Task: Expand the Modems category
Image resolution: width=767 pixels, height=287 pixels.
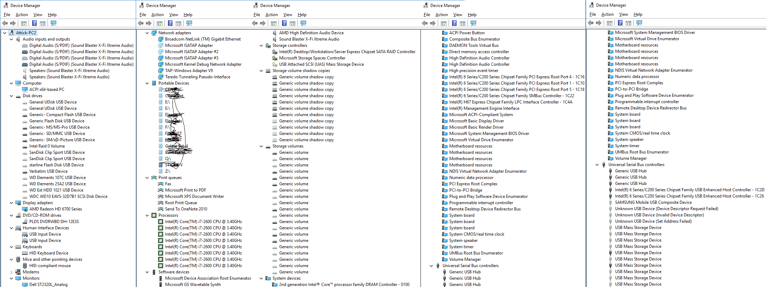Action: click(x=12, y=272)
